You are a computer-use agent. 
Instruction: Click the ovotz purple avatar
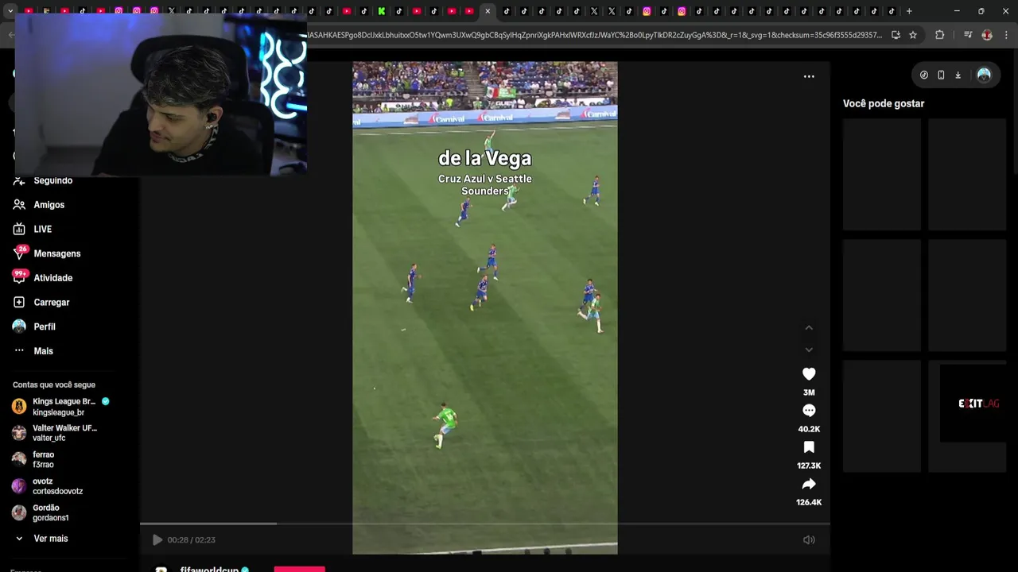point(19,486)
